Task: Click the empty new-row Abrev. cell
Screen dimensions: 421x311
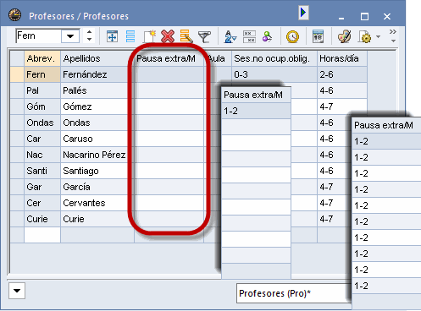Action: click(x=42, y=235)
